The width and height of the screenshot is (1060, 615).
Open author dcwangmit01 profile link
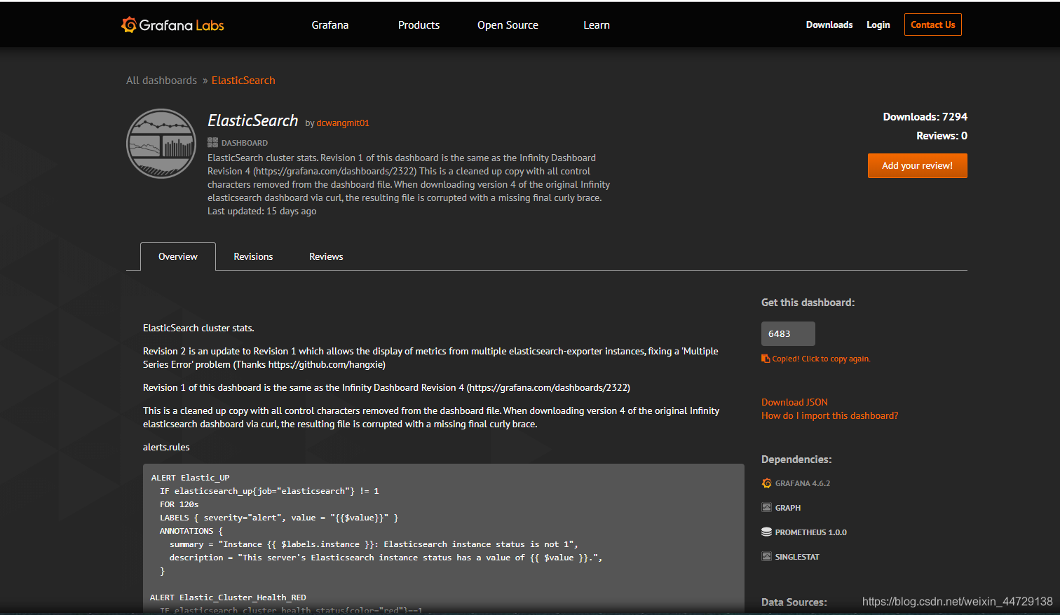click(343, 123)
